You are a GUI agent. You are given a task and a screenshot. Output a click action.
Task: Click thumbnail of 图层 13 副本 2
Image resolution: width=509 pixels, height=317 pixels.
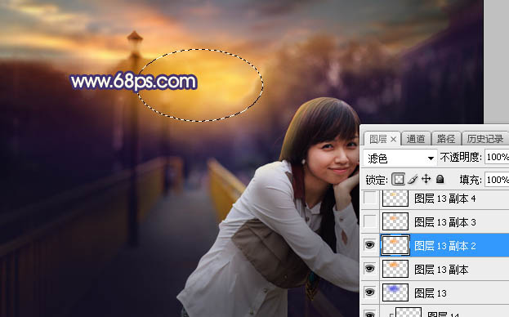395,245
